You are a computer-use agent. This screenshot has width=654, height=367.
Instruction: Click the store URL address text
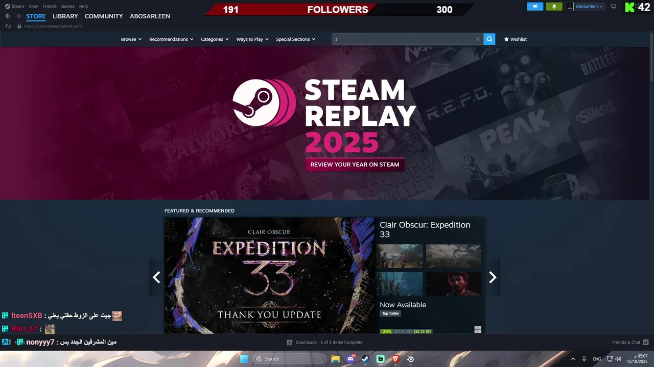pyautogui.click(x=53, y=26)
